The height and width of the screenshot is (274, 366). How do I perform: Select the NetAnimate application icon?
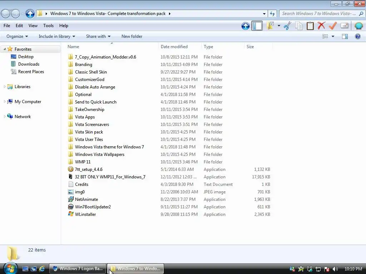[70, 199]
